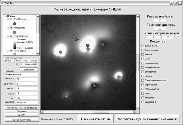Collapse the VPointSources layer tree node

(8, 19)
